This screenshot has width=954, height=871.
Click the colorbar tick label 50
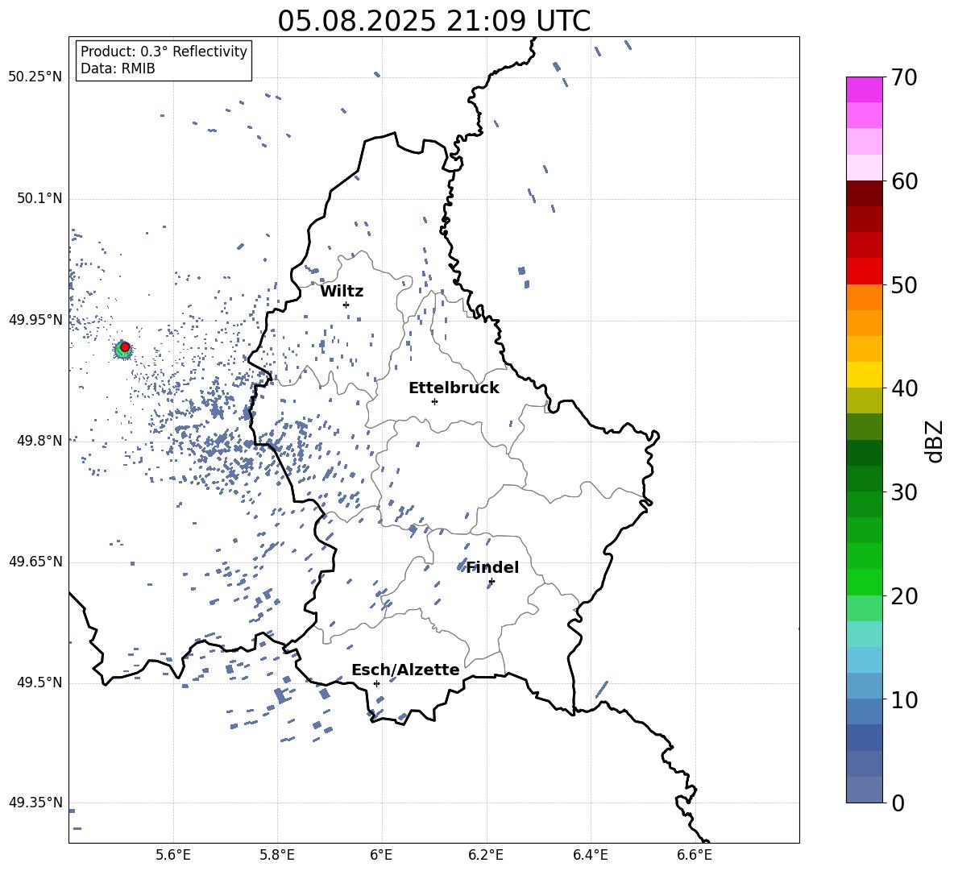(x=904, y=285)
